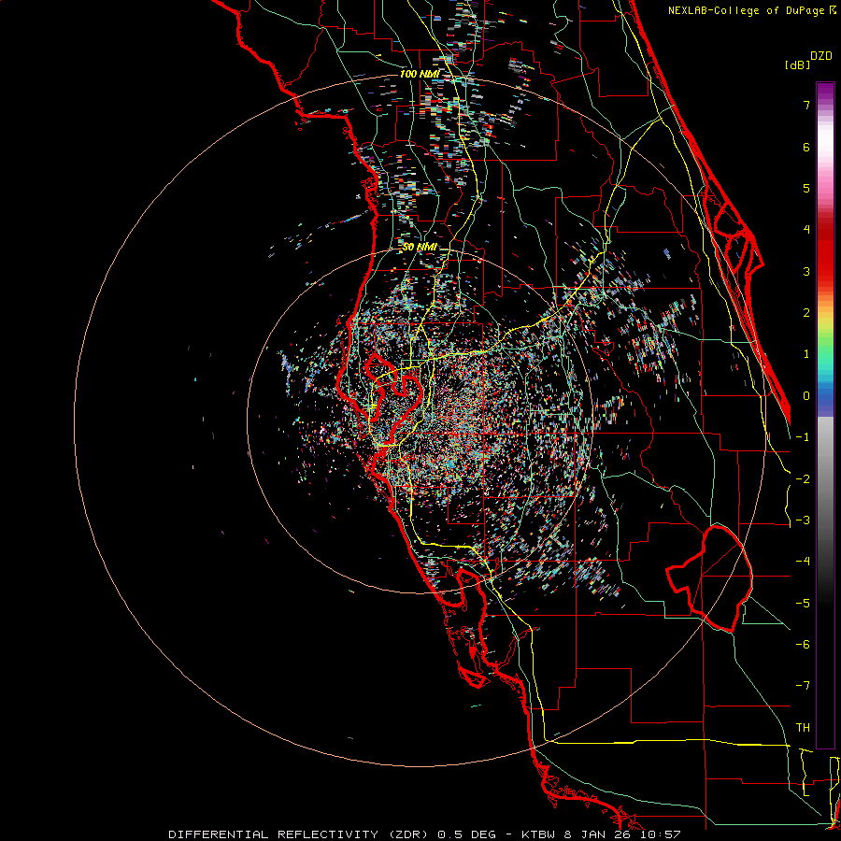Click the 4 tick label on the color scale
Viewport: 841px width, 841px height.
806,230
